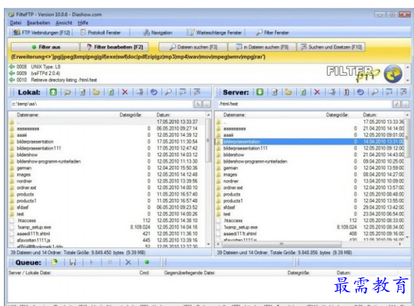The image size is (414, 306).
Task: Select bilderpraesentation folder in server list
Action: pyautogui.click(x=242, y=141)
